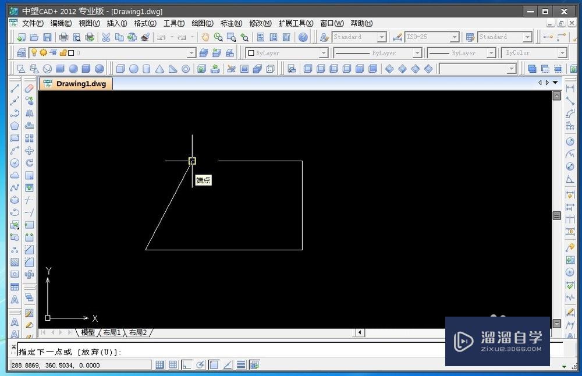Open the layer selection dropdown
Viewport: 582px width, 376px height.
[x=192, y=52]
